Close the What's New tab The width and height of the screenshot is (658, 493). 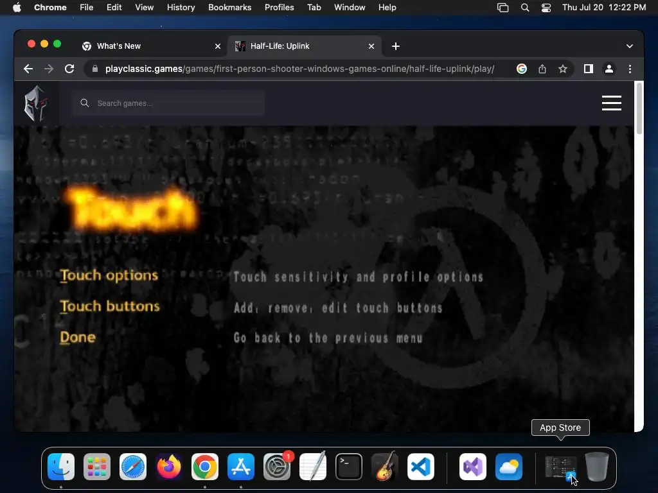(x=218, y=46)
